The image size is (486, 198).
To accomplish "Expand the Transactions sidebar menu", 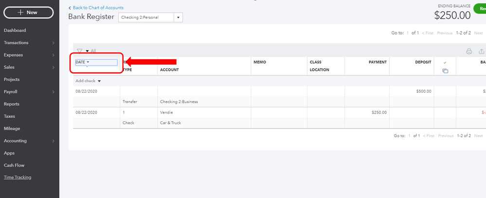I will pyautogui.click(x=54, y=43).
